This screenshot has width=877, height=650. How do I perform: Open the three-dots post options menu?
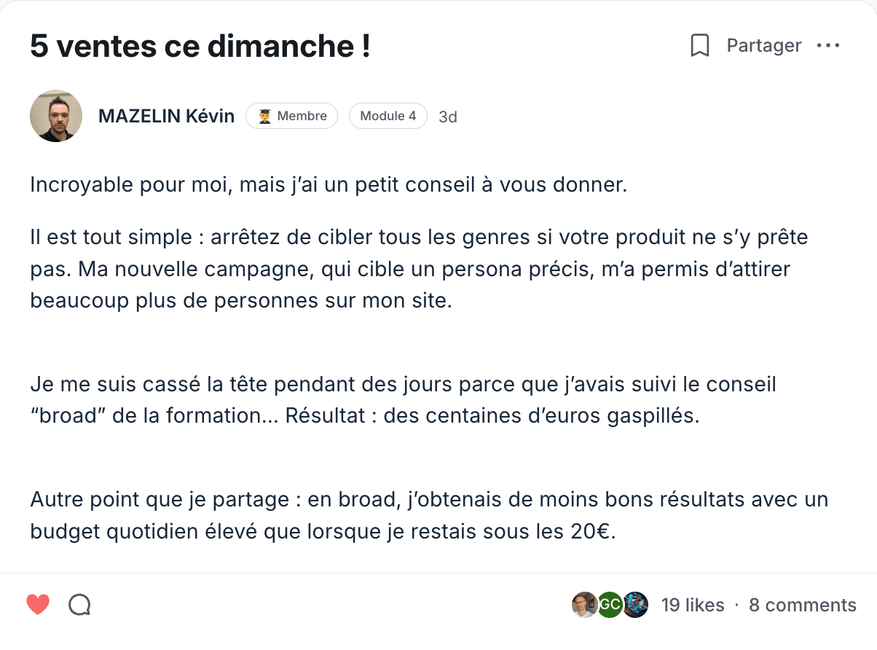tap(828, 46)
